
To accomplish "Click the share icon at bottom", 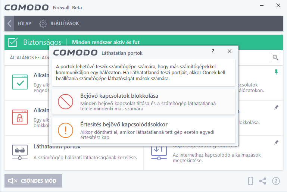I will (263, 181).
